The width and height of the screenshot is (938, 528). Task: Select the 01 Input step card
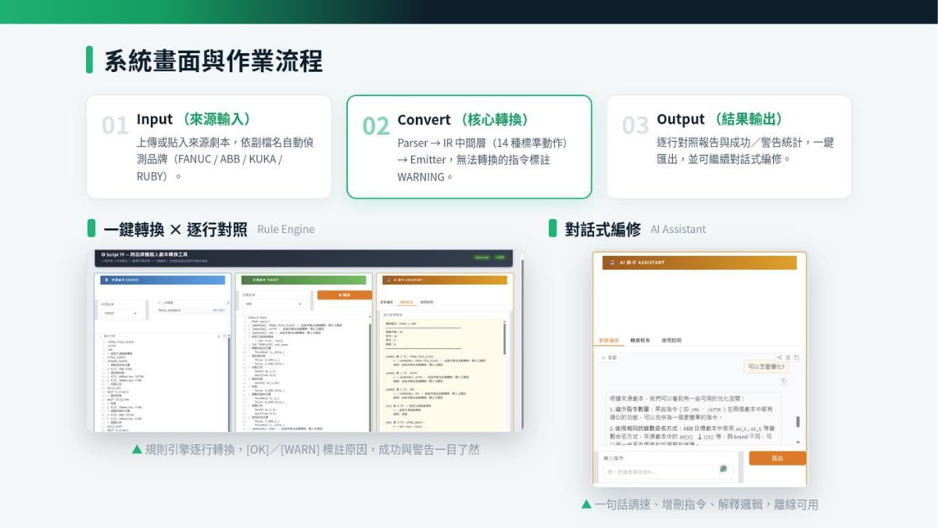coord(209,146)
